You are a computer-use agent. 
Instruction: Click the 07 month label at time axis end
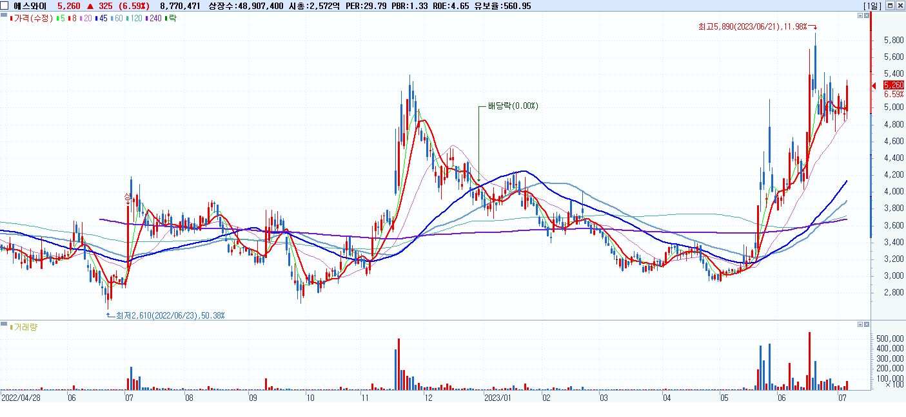pos(842,398)
